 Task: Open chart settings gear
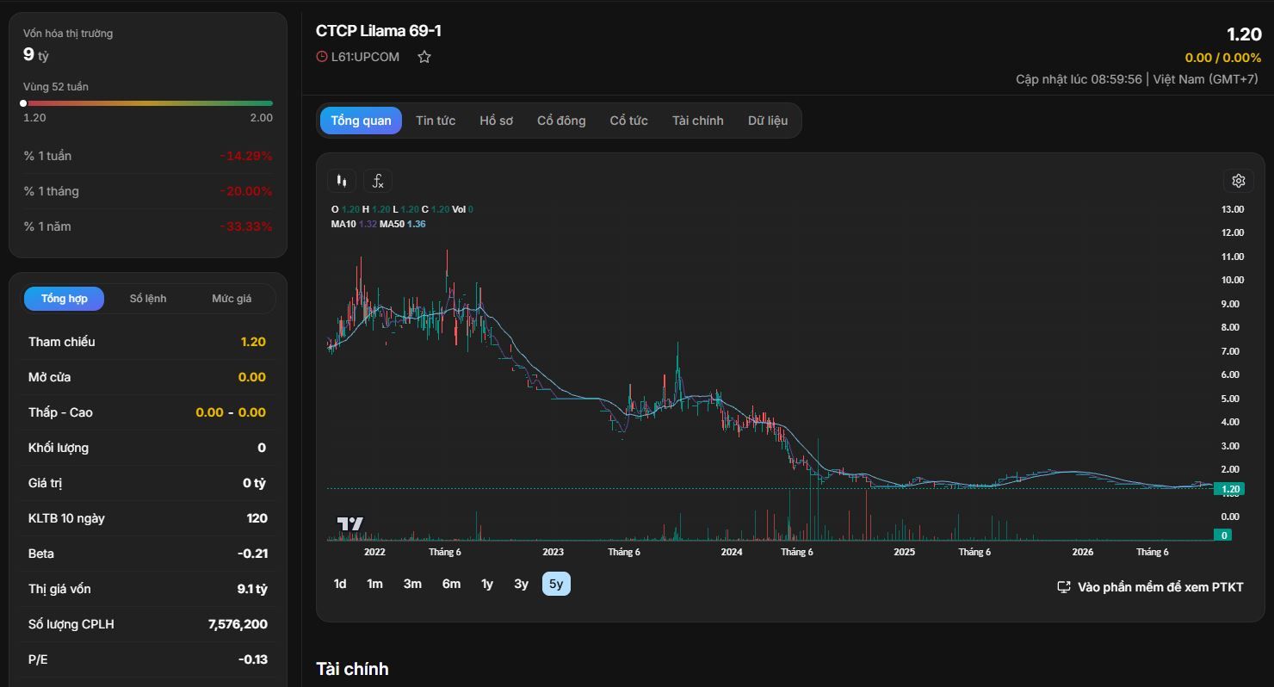coord(1239,181)
